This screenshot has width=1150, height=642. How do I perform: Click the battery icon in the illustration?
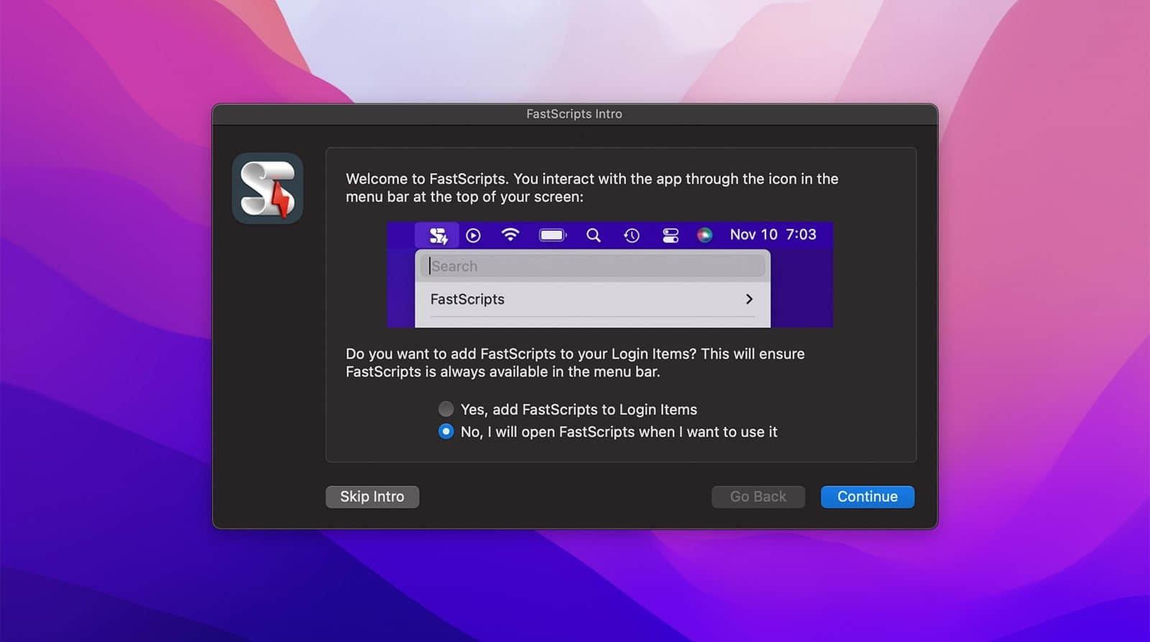(552, 236)
